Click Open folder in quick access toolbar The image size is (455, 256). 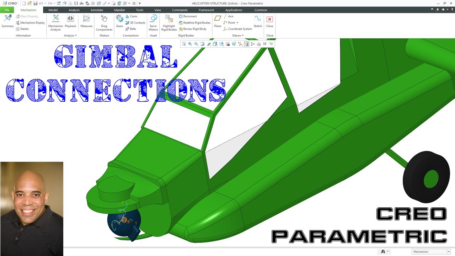(30, 3)
